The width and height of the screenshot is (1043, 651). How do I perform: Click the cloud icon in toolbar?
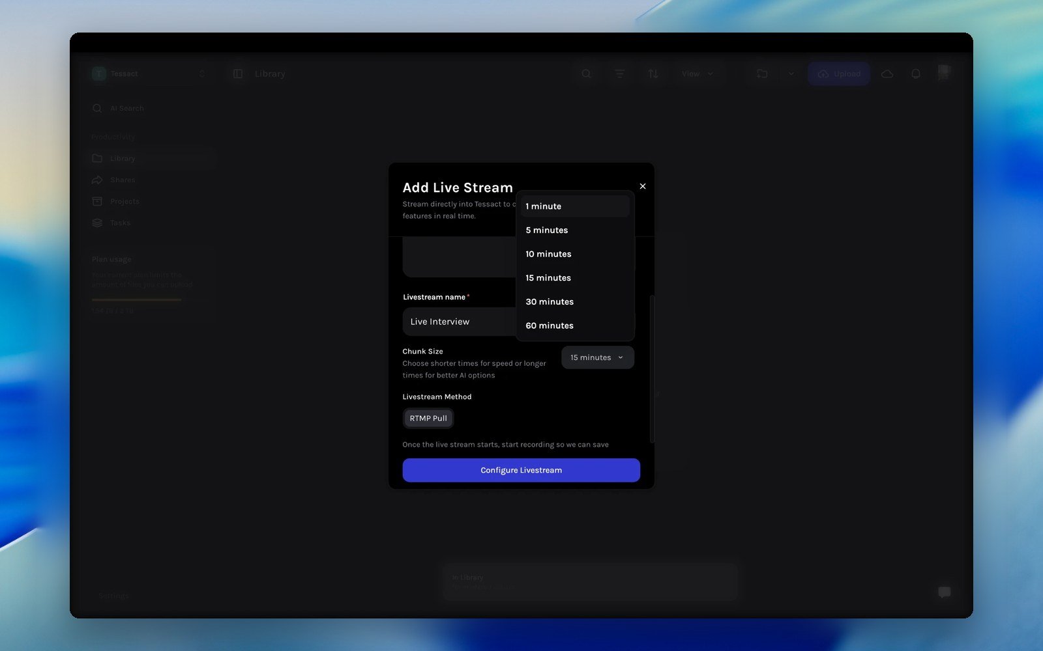[887, 74]
